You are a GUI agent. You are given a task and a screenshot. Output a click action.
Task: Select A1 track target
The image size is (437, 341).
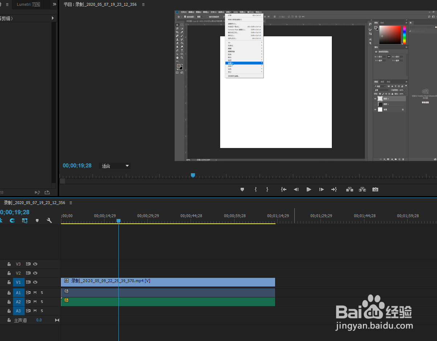click(19, 293)
